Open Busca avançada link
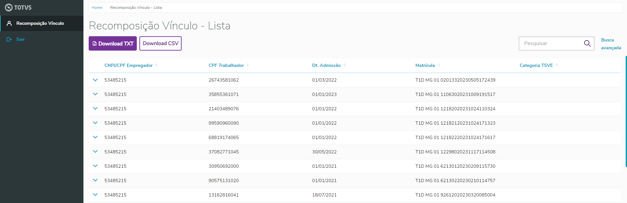Image resolution: width=627 pixels, height=203 pixels. coord(611,44)
